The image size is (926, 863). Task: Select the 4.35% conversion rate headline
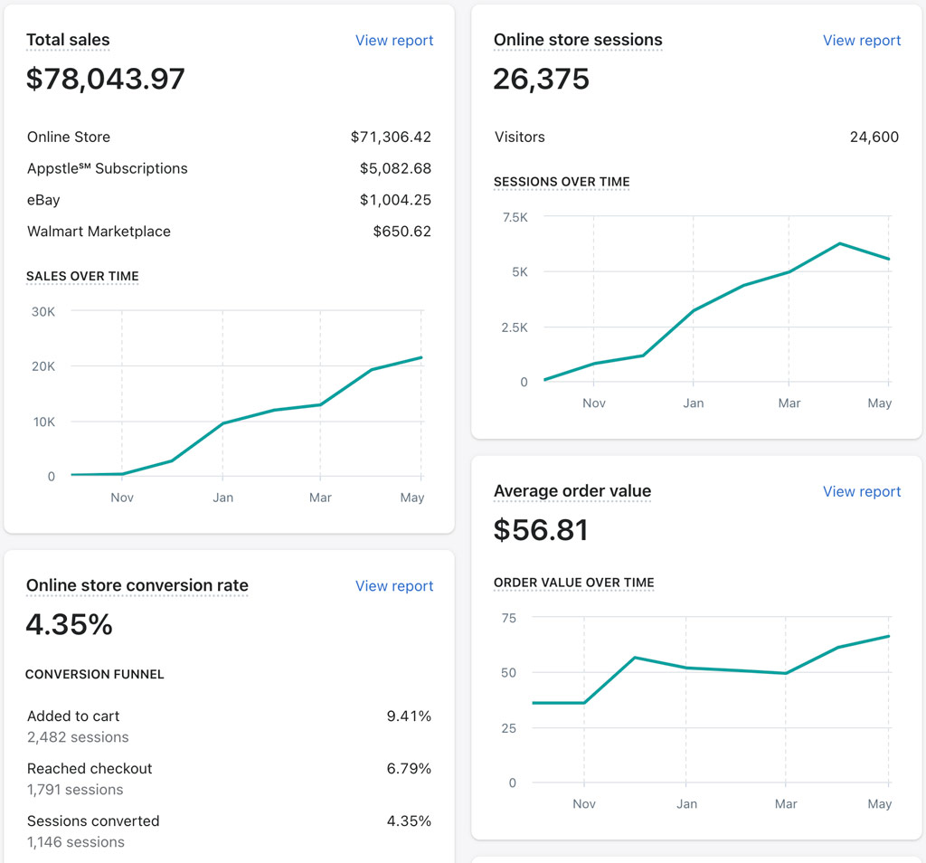coord(69,624)
